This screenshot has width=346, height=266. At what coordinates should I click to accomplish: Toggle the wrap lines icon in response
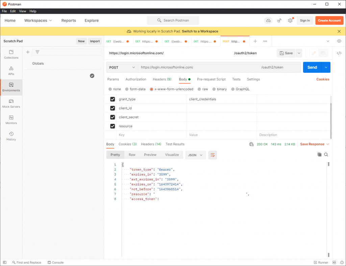(213, 155)
